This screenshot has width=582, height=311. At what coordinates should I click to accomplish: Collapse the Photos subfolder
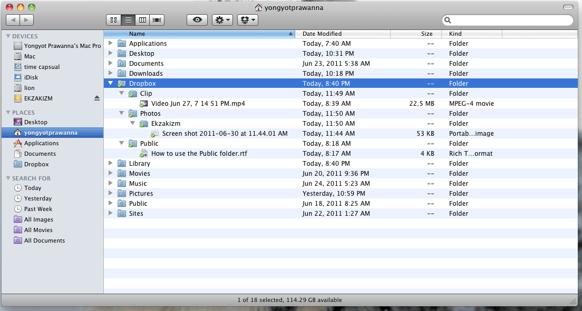pyautogui.click(x=121, y=113)
